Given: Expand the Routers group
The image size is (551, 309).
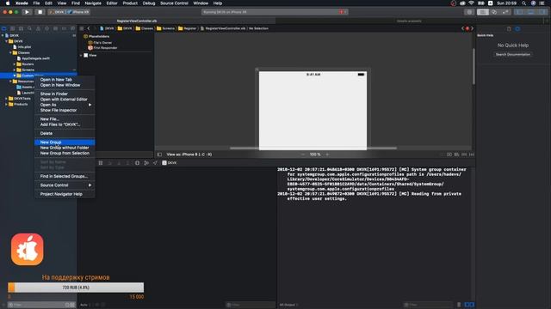Looking at the screenshot, I should (15, 64).
